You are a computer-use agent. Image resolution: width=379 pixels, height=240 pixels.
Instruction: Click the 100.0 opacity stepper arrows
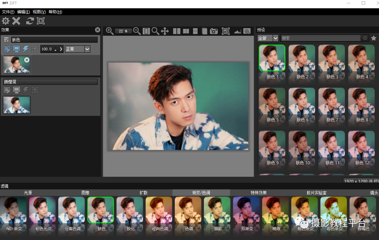coord(55,49)
